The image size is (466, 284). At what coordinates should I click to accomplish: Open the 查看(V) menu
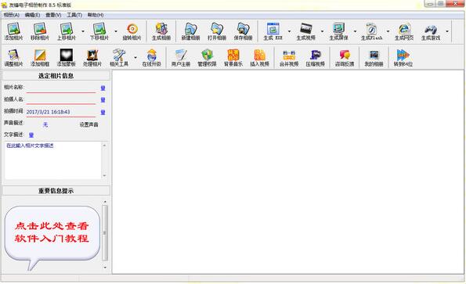click(x=53, y=15)
